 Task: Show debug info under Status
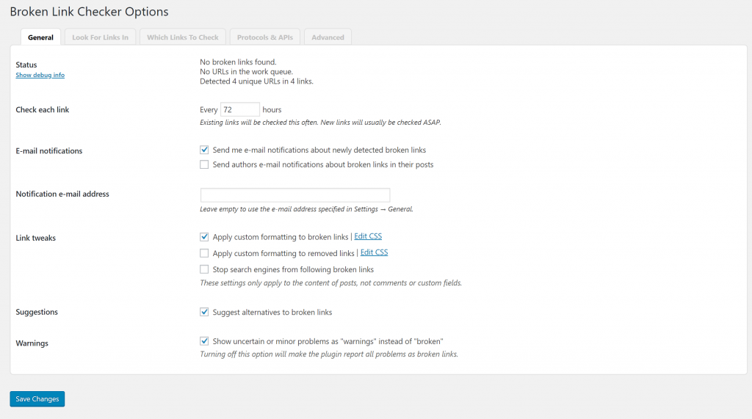(x=40, y=75)
